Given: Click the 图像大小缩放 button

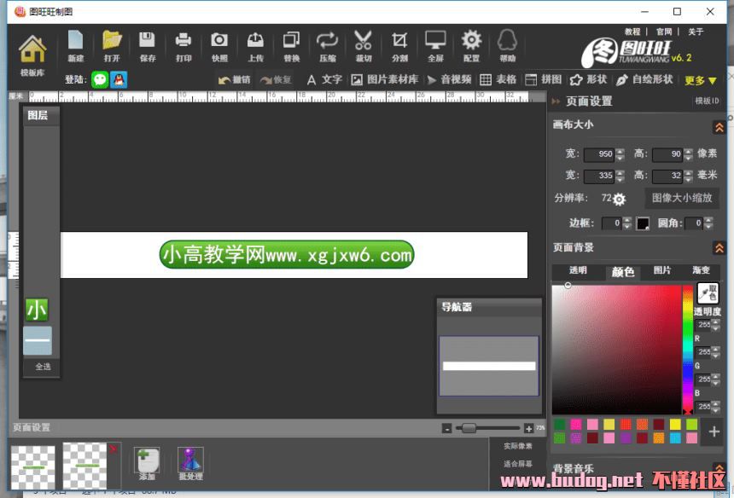Looking at the screenshot, I should click(x=682, y=199).
